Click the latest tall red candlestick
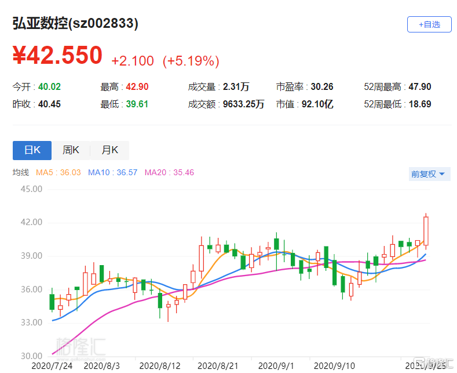Image resolution: width=457 pixels, height=373 pixels. point(426,231)
